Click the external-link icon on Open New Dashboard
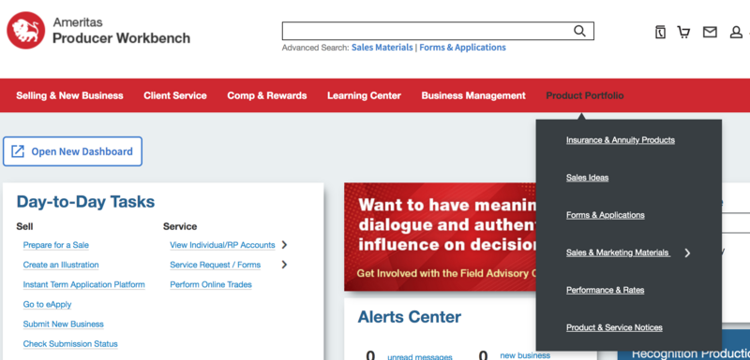This screenshot has width=750, height=360. pos(18,151)
